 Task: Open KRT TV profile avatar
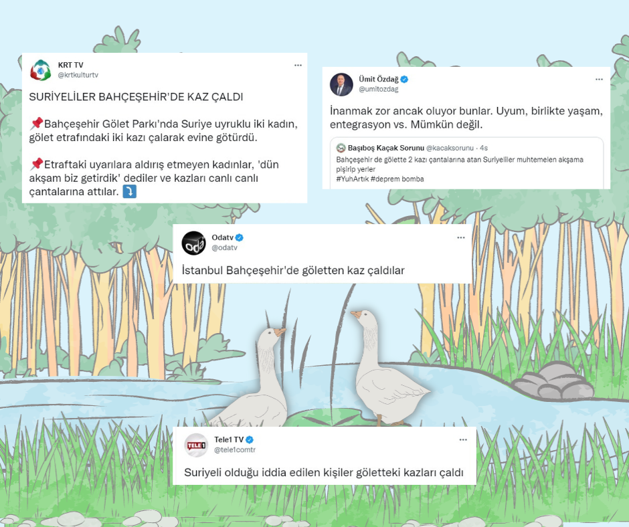[x=41, y=70]
